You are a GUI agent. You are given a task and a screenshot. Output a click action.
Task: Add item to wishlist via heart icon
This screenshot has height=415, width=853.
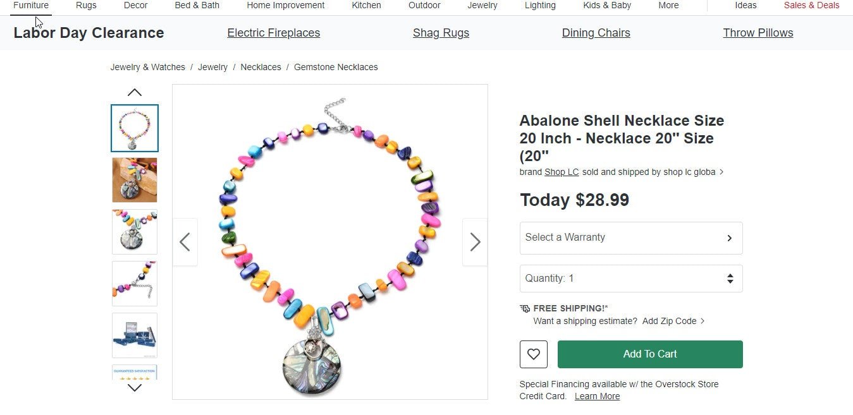(533, 354)
